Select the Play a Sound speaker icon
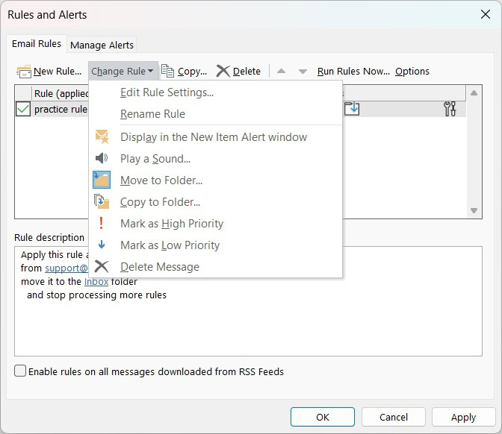This screenshot has width=502, height=434. point(102,158)
